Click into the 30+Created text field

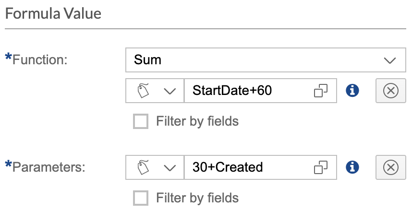pyautogui.click(x=245, y=167)
